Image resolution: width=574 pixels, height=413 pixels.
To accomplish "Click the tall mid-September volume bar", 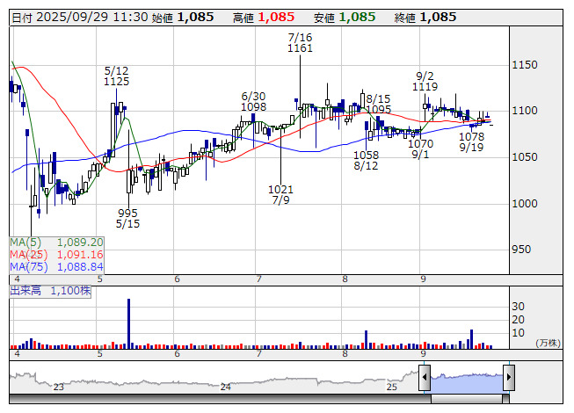I will pos(471,339).
